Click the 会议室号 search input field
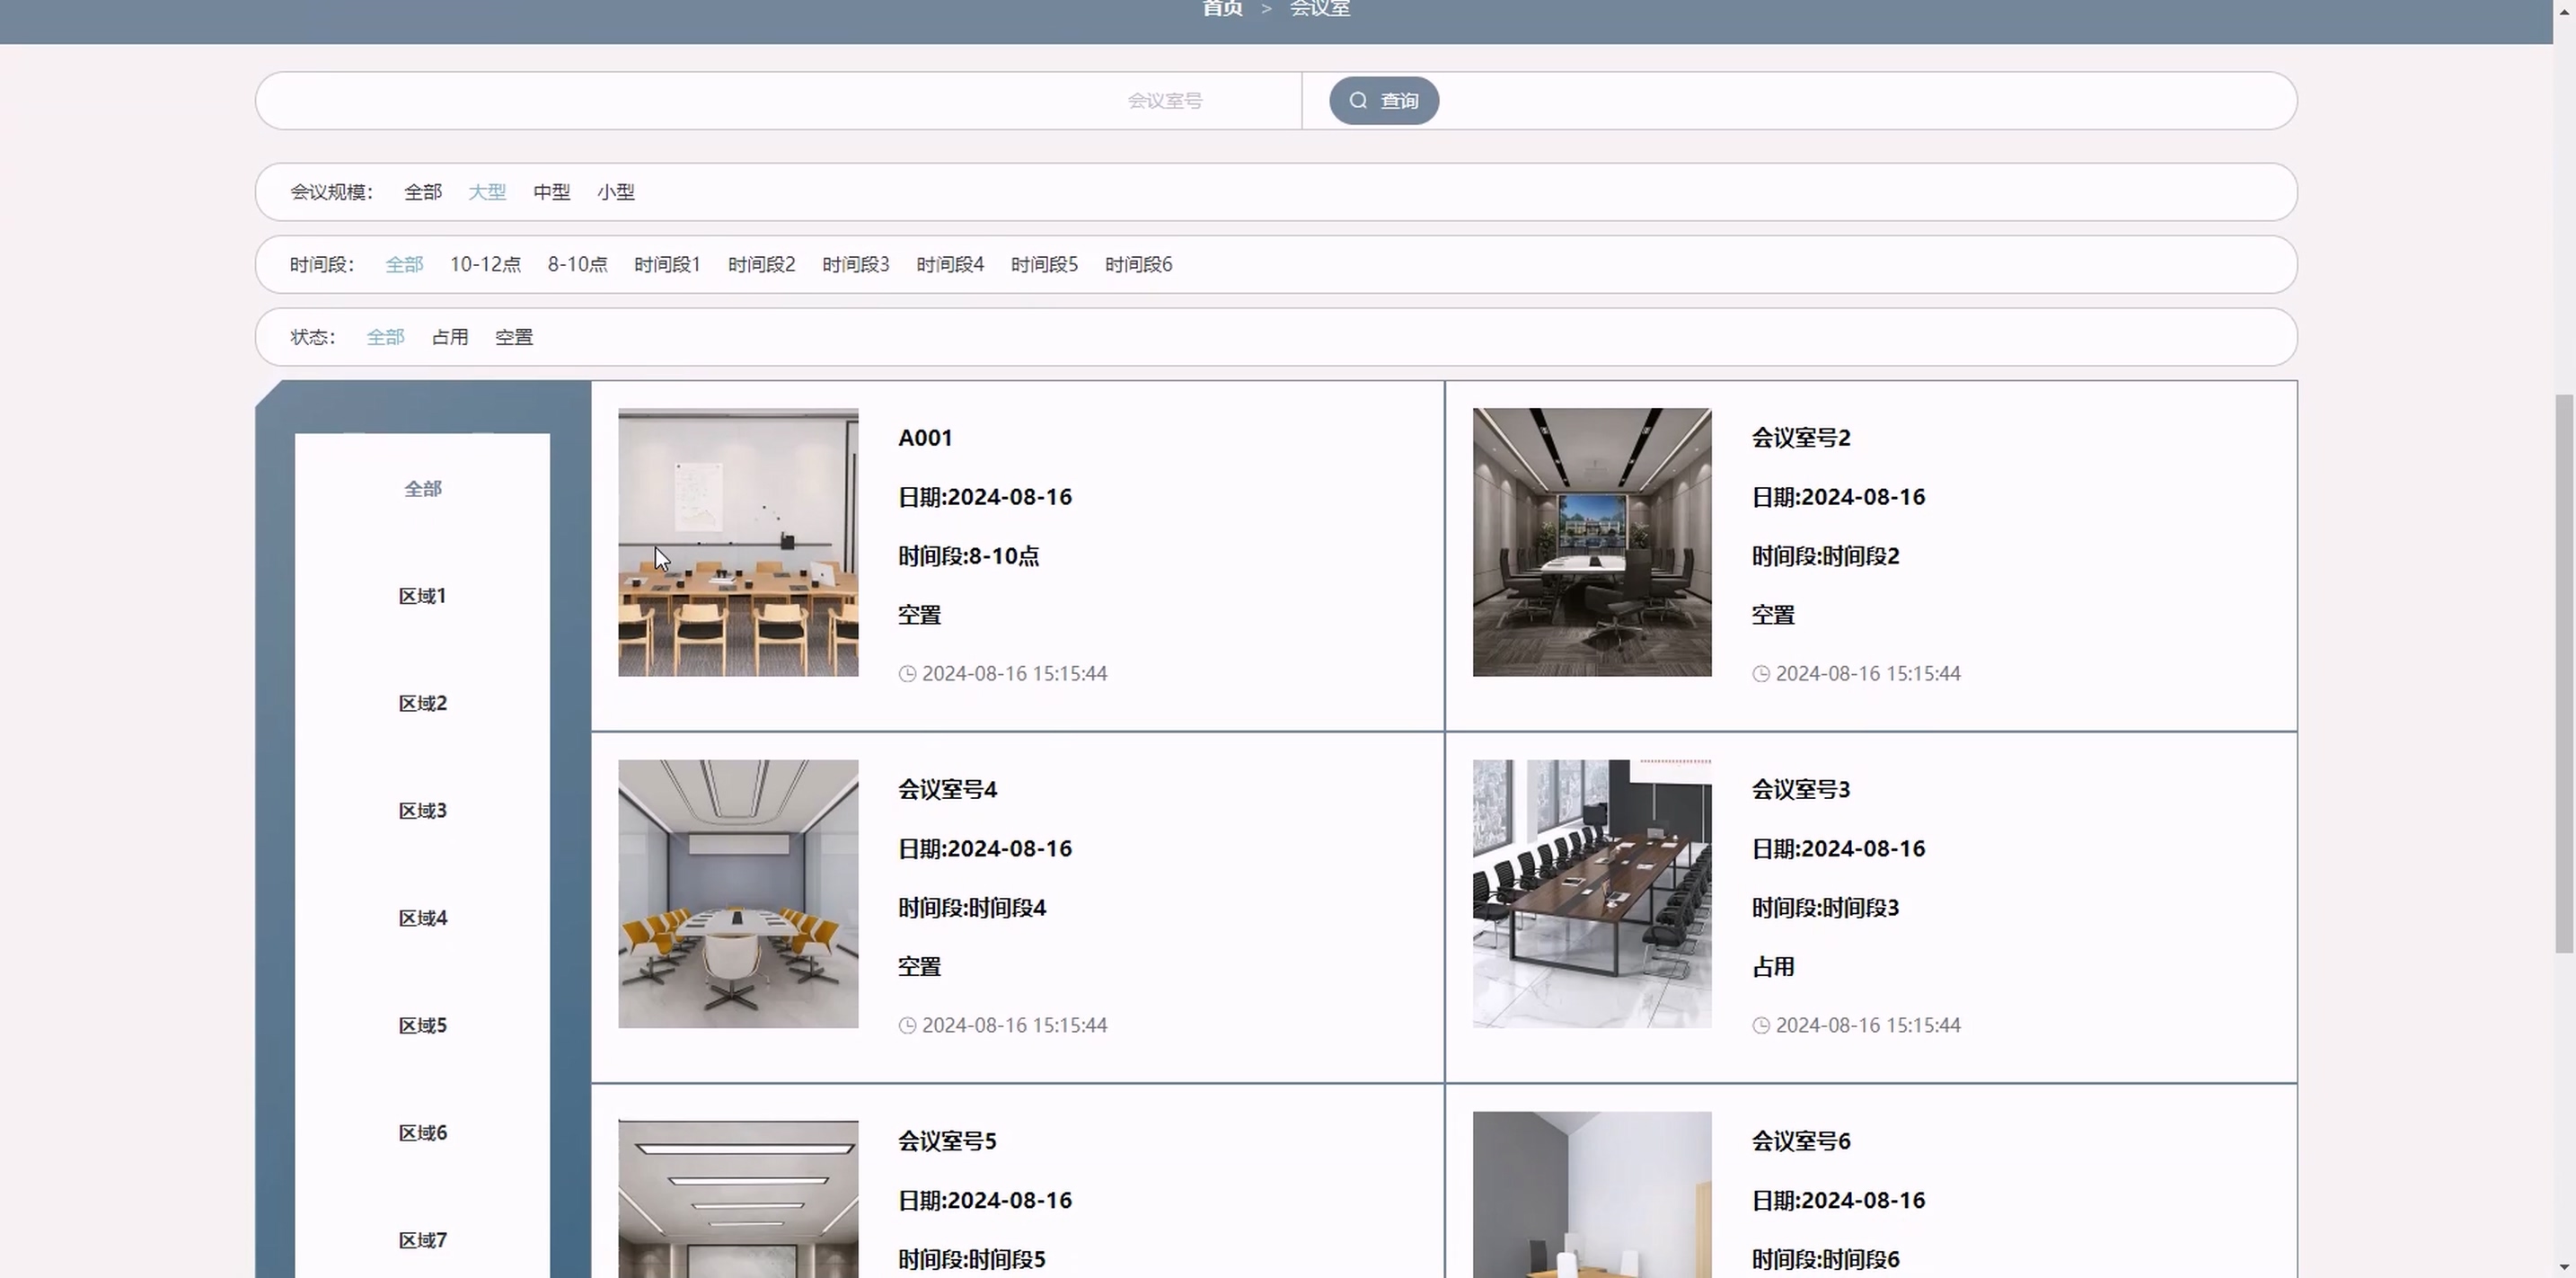Viewport: 2576px width, 1278px height. pyautogui.click(x=780, y=100)
